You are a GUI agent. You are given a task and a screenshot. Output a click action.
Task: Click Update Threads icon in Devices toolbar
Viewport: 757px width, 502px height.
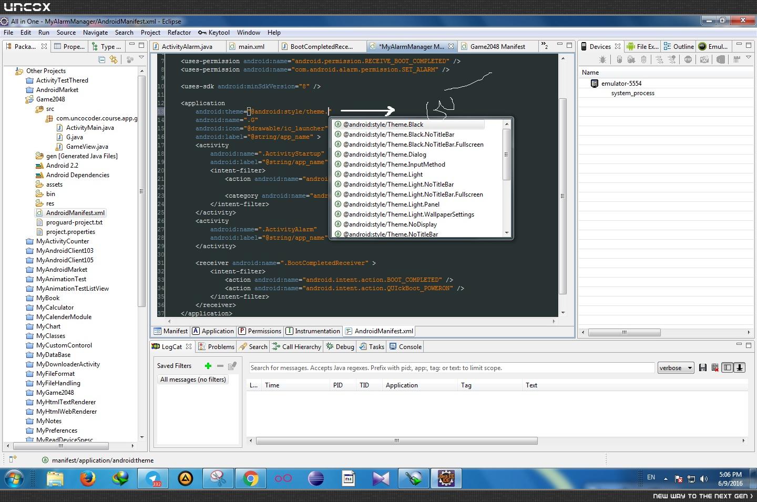[x=659, y=60]
